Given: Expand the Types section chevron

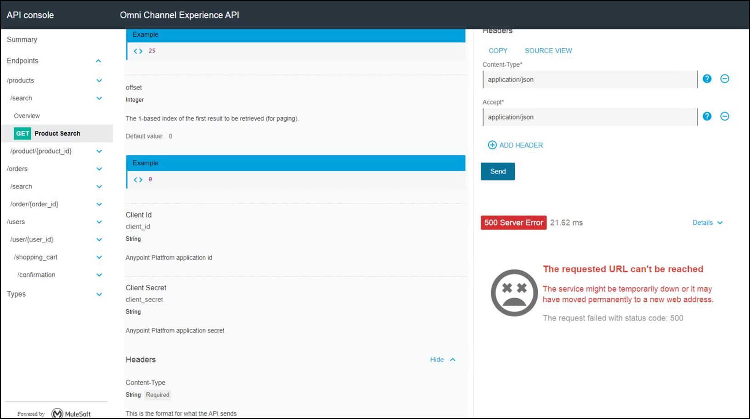Looking at the screenshot, I should [x=99, y=294].
